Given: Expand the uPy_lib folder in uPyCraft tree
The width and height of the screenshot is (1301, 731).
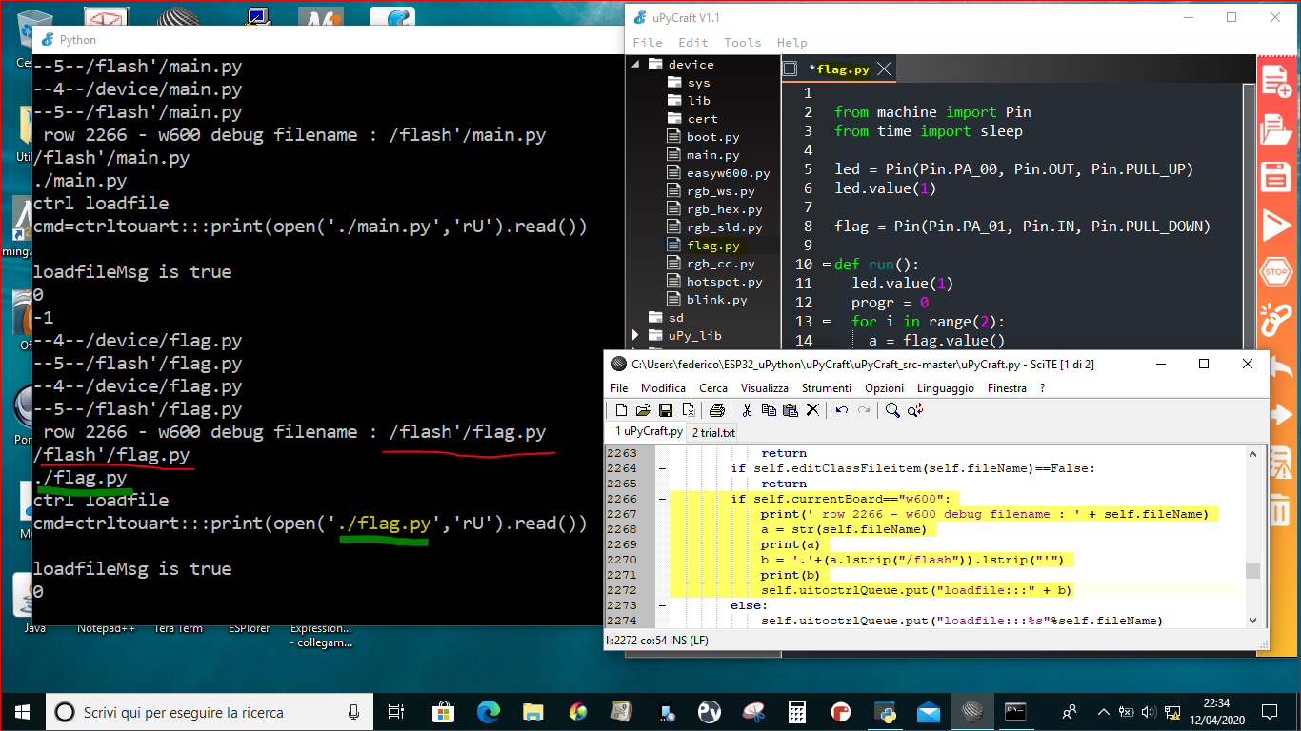Looking at the screenshot, I should point(636,335).
